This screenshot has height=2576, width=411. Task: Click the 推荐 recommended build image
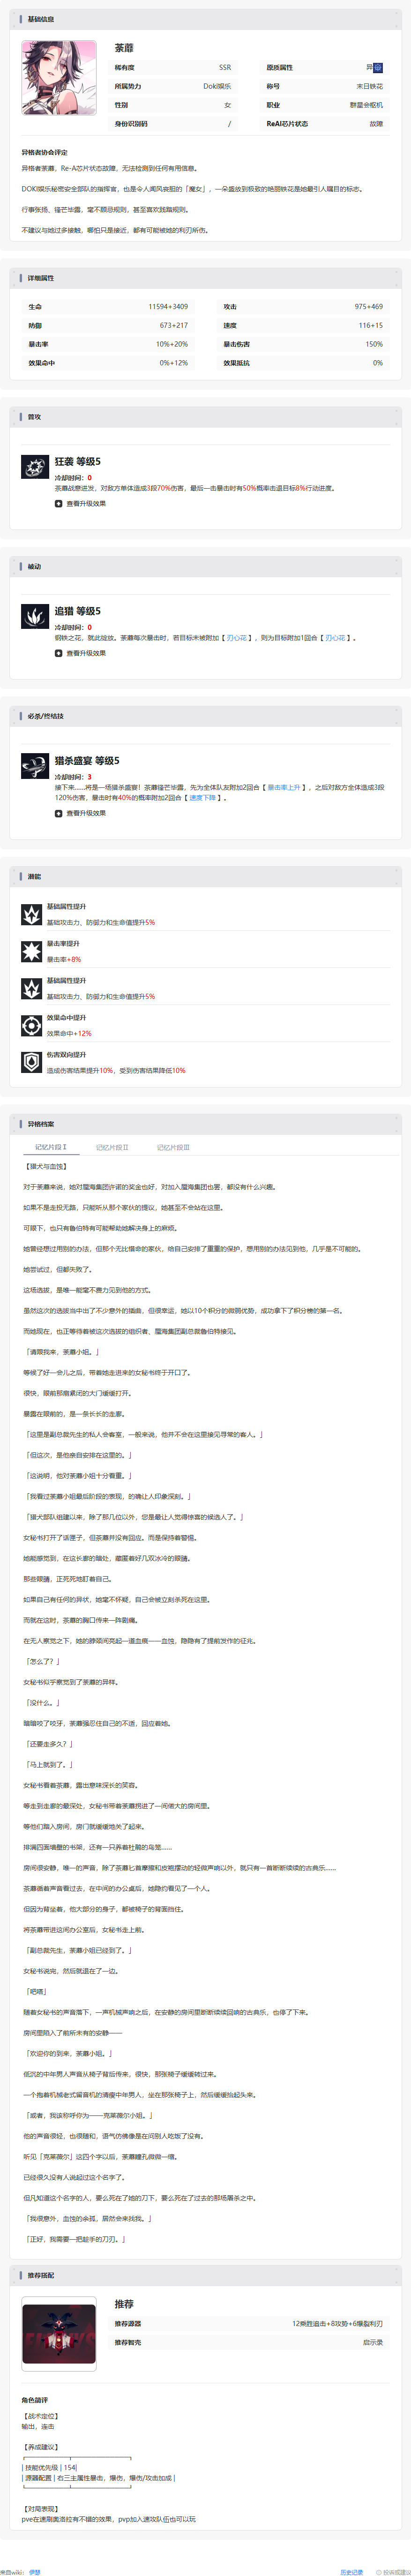59,2333
